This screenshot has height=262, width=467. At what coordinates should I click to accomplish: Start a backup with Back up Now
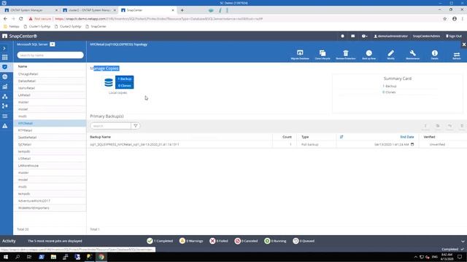pos(368,55)
